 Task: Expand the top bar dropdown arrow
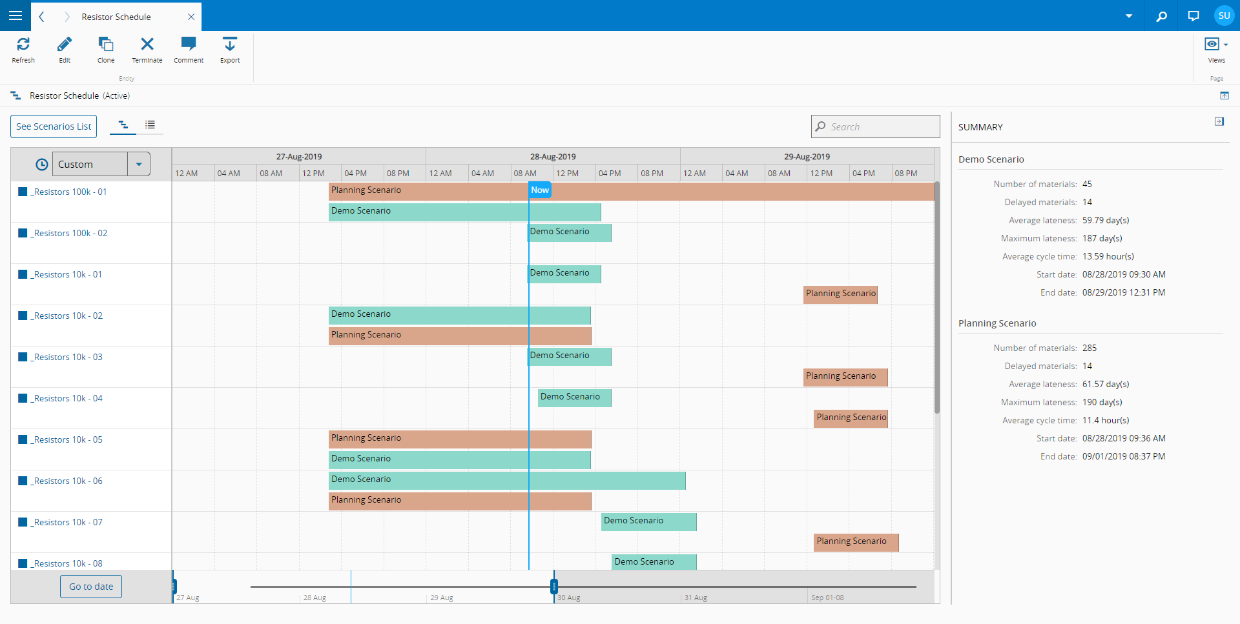click(x=1129, y=16)
